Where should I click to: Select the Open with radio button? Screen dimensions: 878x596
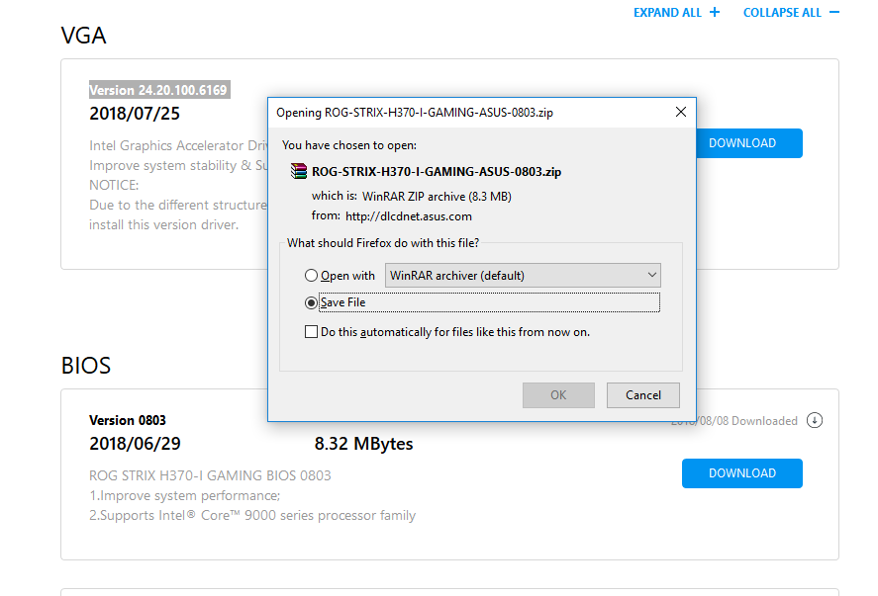tap(312, 276)
